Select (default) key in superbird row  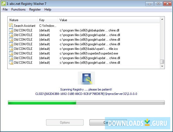click(44, 53)
